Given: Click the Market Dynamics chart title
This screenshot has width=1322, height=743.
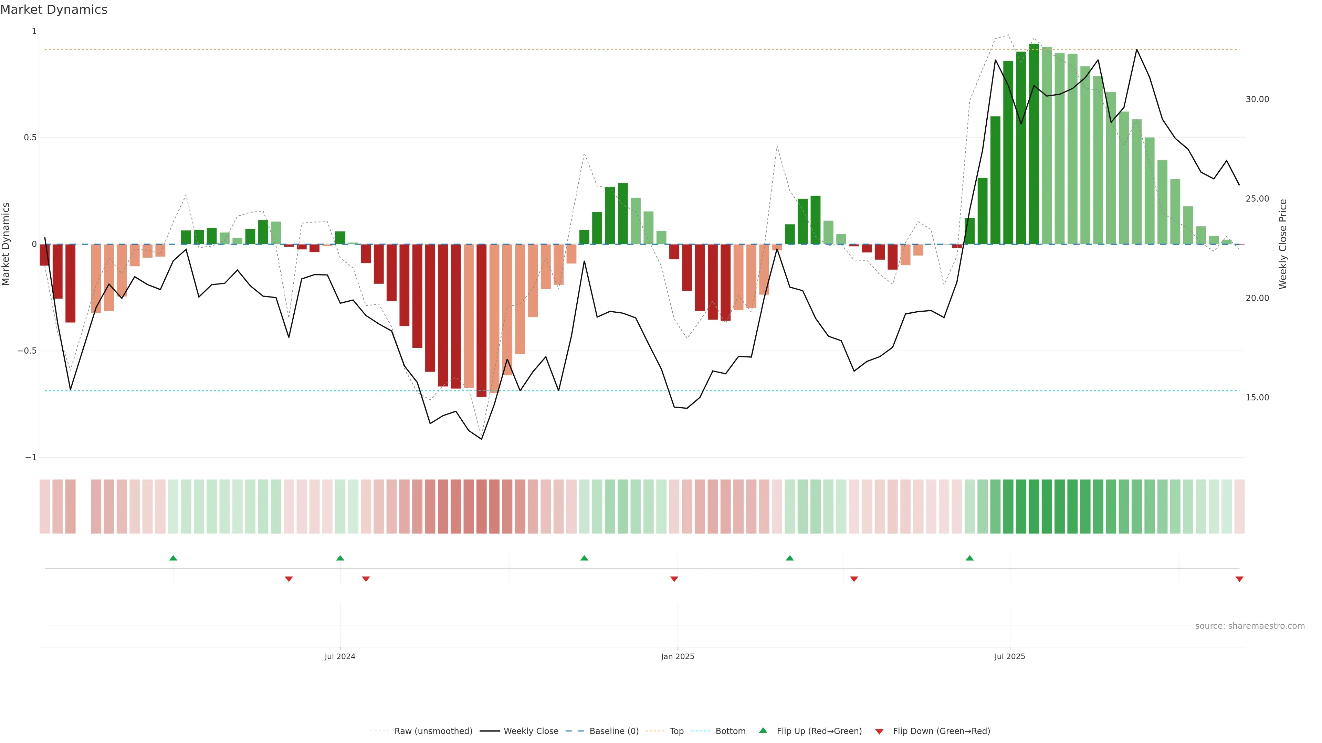Looking at the screenshot, I should click(54, 10).
